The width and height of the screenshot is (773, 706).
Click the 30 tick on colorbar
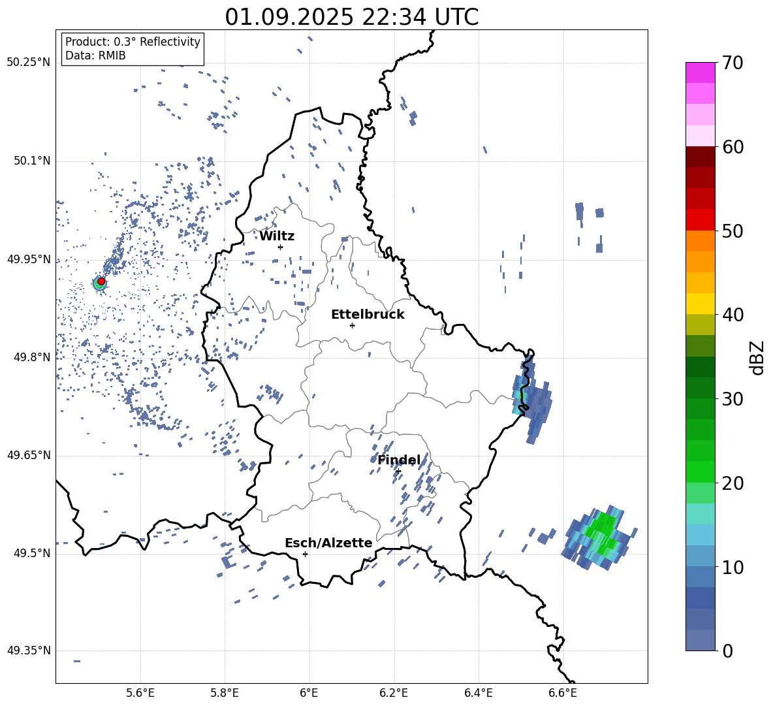point(733,398)
